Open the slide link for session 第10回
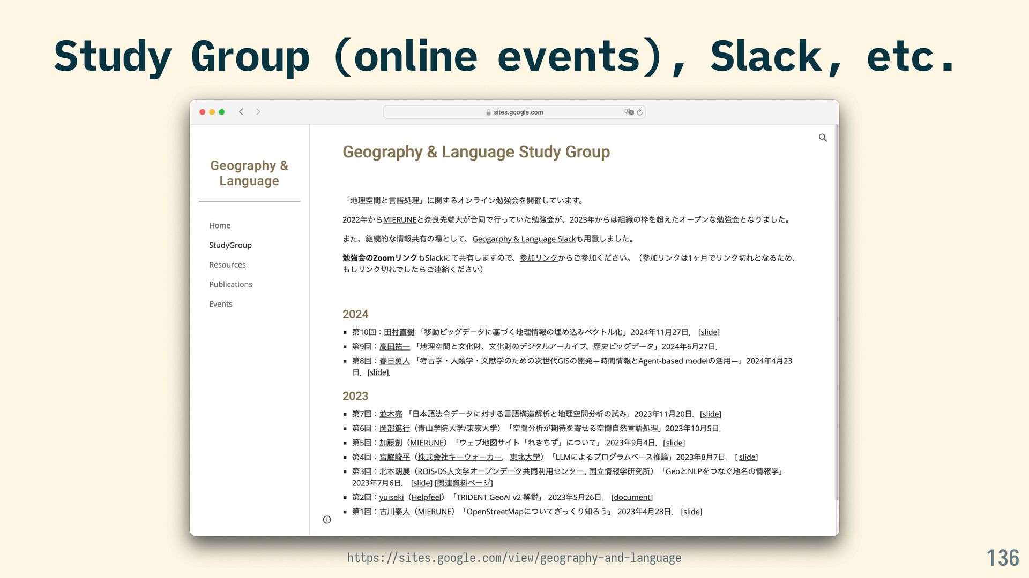This screenshot has width=1029, height=578. tap(709, 332)
